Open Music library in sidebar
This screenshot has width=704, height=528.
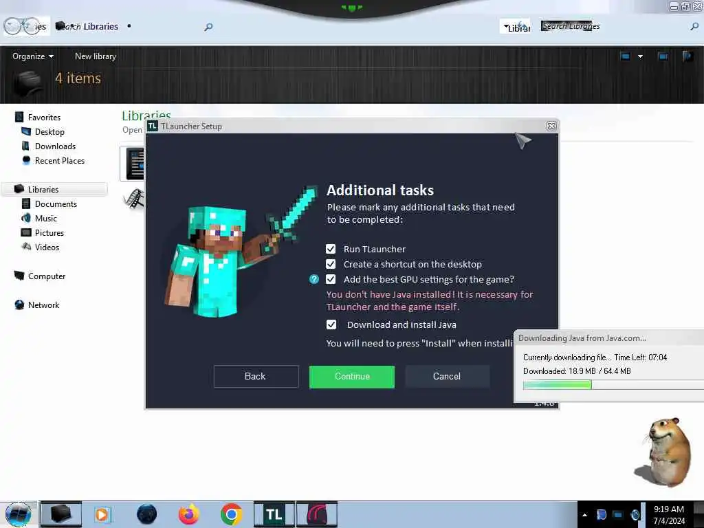46,218
